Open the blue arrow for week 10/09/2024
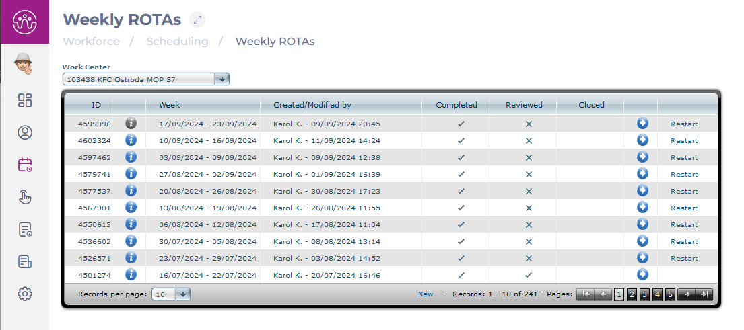This screenshot has height=330, width=744. pos(642,140)
